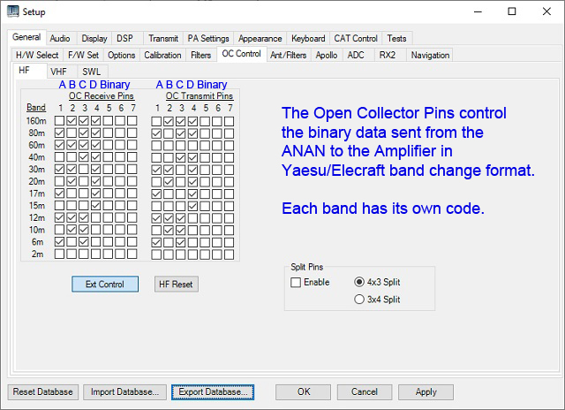Switch to the F/W Set sub-tab

83,55
